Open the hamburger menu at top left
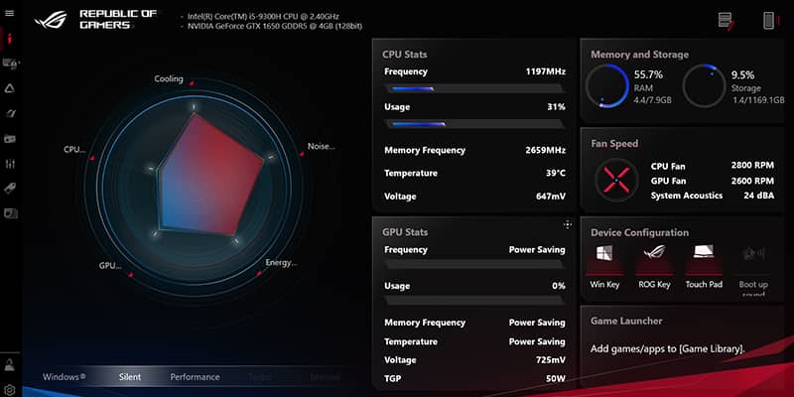The height and width of the screenshot is (397, 794). 10,14
